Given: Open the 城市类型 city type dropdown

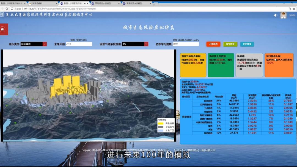Looking at the screenshot, I should (45, 44).
